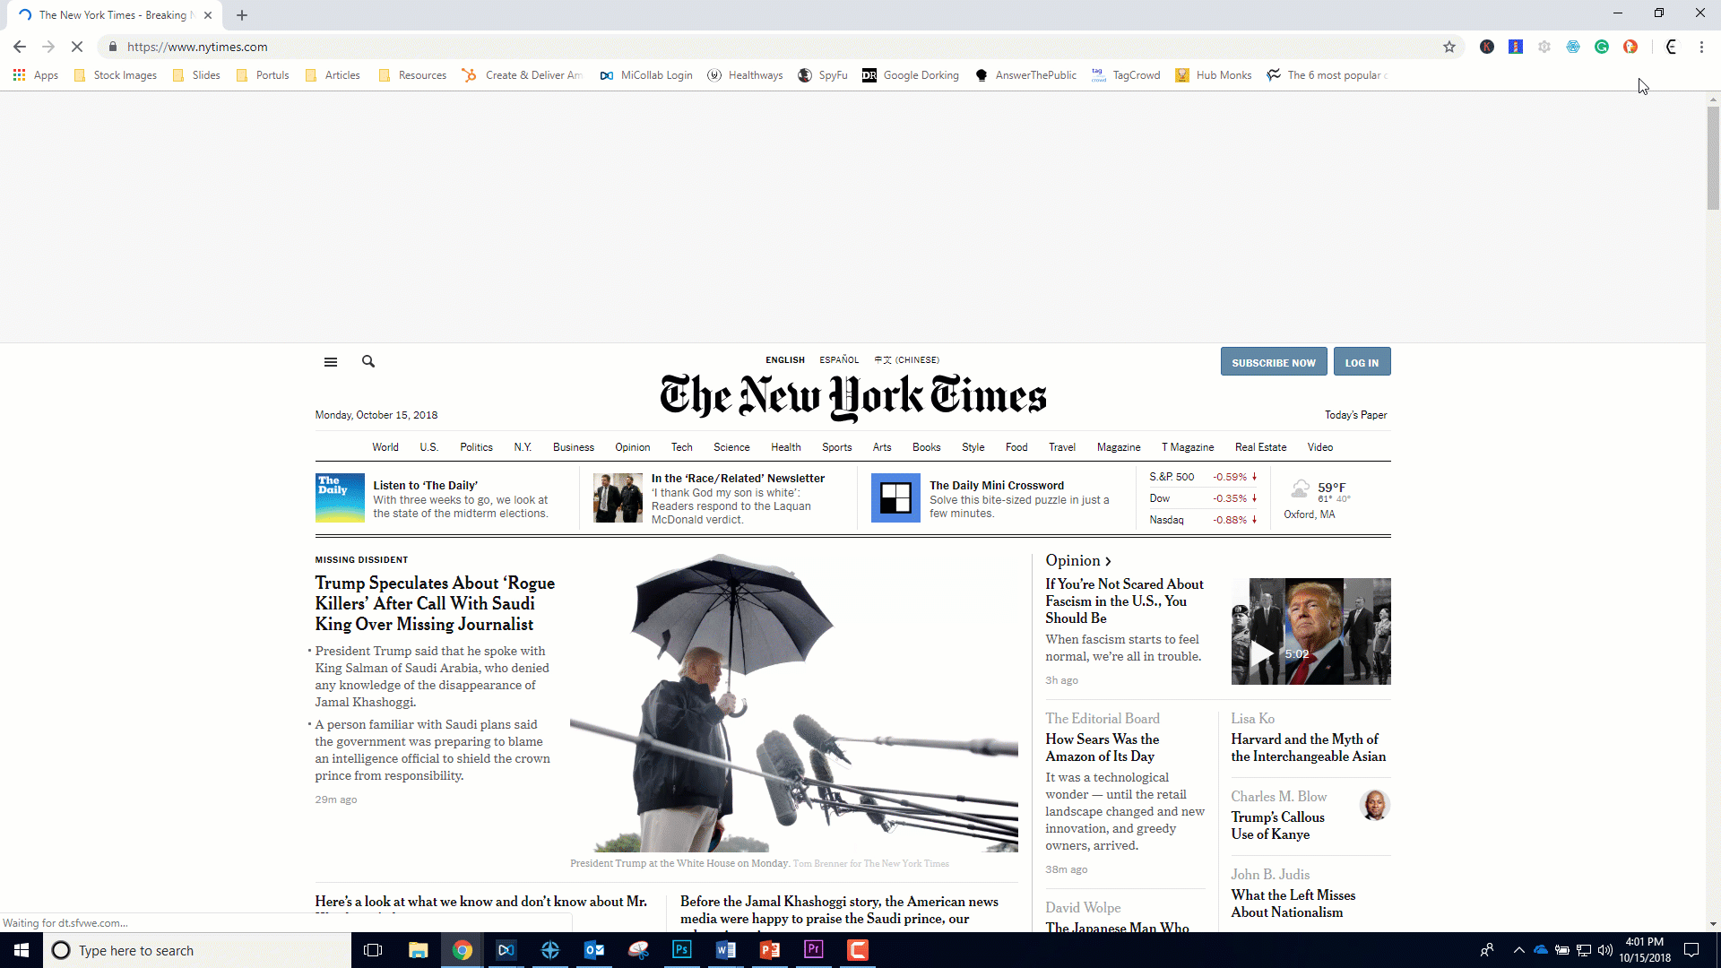This screenshot has height=968, width=1721.
Task: Click SUBSCRIBE NOW button
Action: pos(1275,362)
